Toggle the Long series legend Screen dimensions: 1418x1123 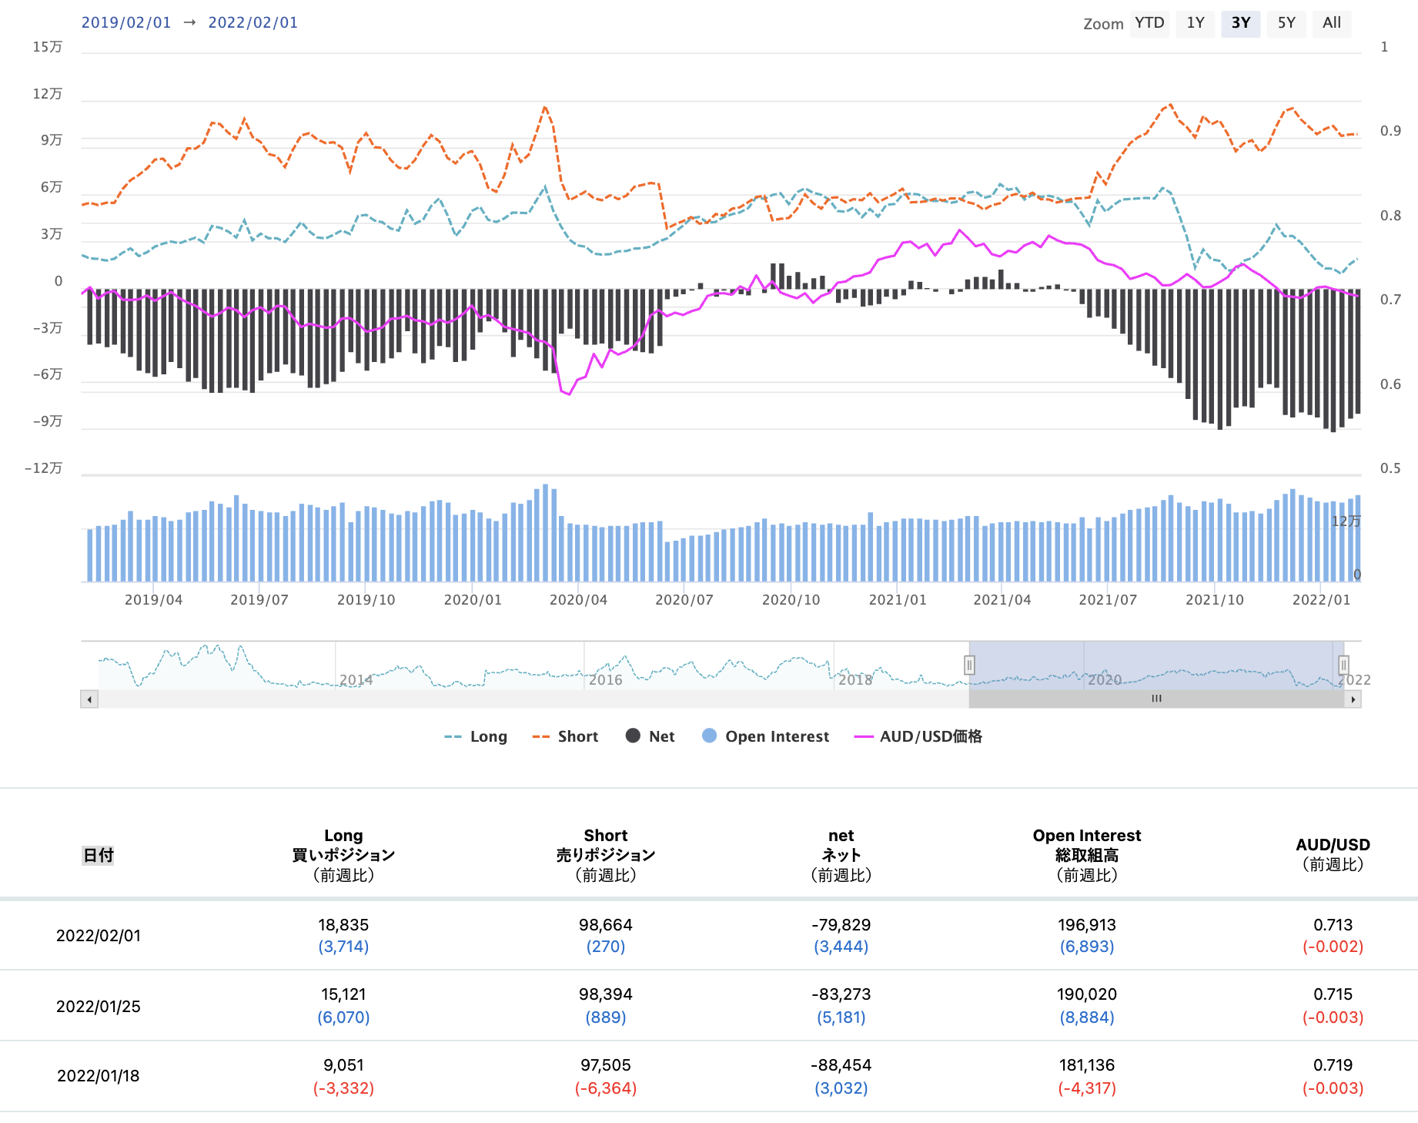[x=476, y=736]
